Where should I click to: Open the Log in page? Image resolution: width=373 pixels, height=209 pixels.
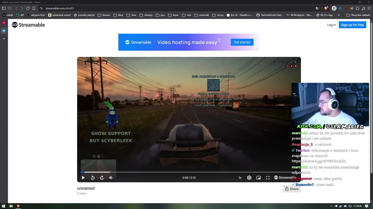coord(331,25)
